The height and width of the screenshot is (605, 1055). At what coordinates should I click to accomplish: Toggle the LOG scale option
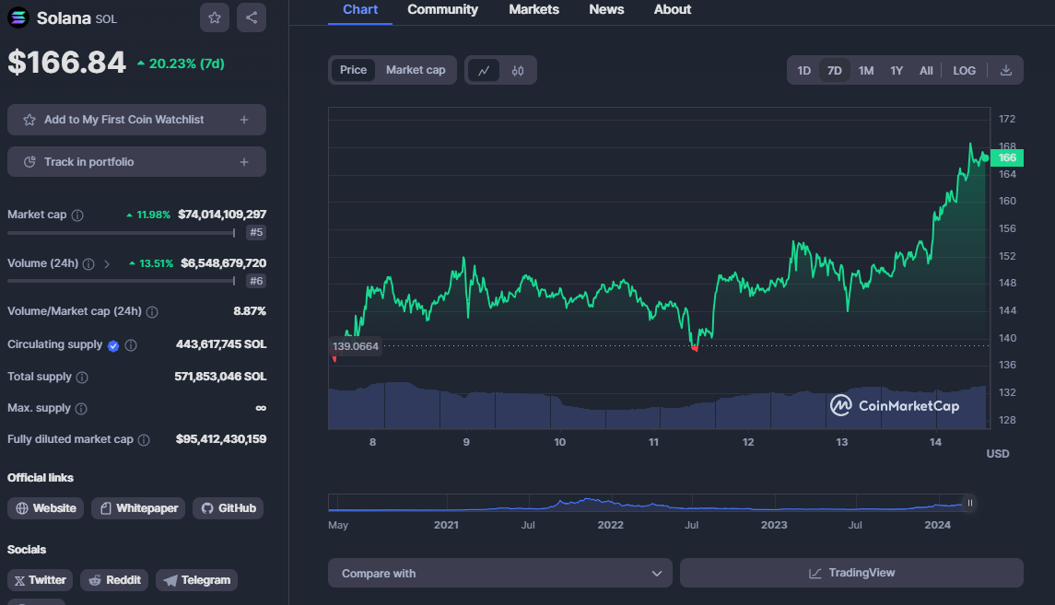click(964, 71)
